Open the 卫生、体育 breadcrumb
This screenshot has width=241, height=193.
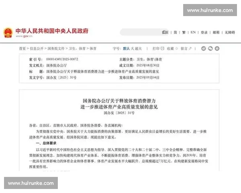coord(77,49)
